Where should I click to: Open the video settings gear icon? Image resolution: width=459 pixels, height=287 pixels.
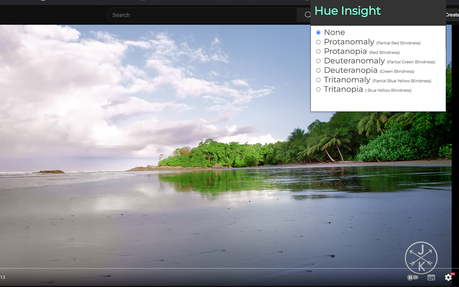(448, 277)
